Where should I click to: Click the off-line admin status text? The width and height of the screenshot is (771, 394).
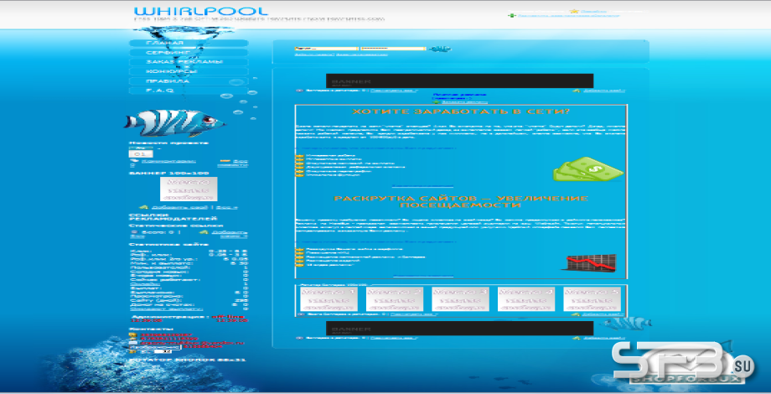(228, 316)
